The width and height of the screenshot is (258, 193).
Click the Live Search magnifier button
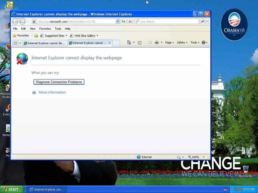coord(203,21)
